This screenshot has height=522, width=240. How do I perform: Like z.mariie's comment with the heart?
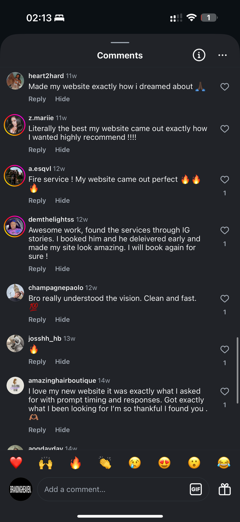click(225, 129)
